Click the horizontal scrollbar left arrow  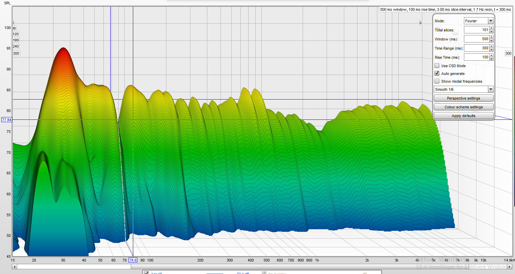15,267
